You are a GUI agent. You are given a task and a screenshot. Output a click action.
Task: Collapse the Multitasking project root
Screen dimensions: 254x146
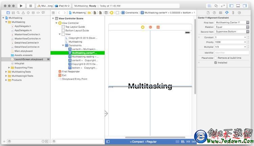pos(3,18)
